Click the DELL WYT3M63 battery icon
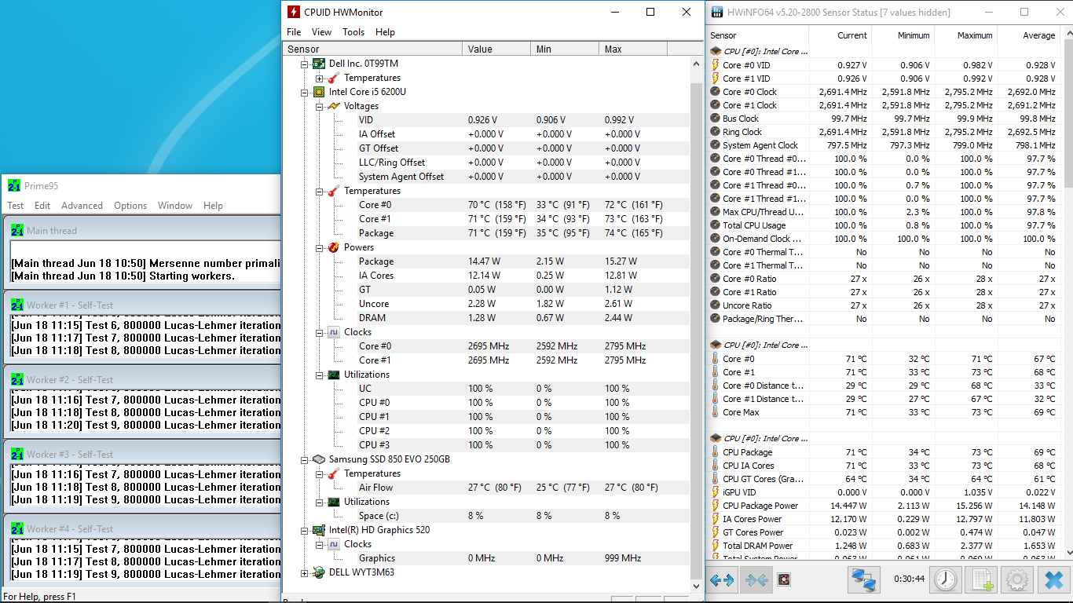The image size is (1073, 603). point(319,572)
